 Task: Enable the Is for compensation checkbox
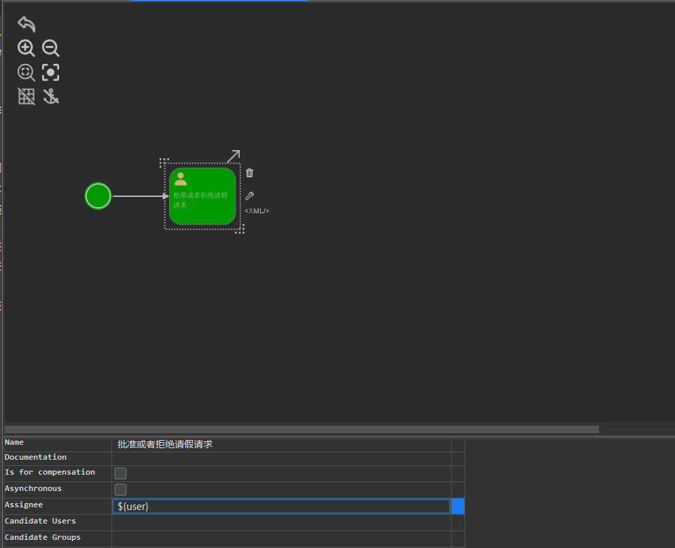(x=121, y=473)
